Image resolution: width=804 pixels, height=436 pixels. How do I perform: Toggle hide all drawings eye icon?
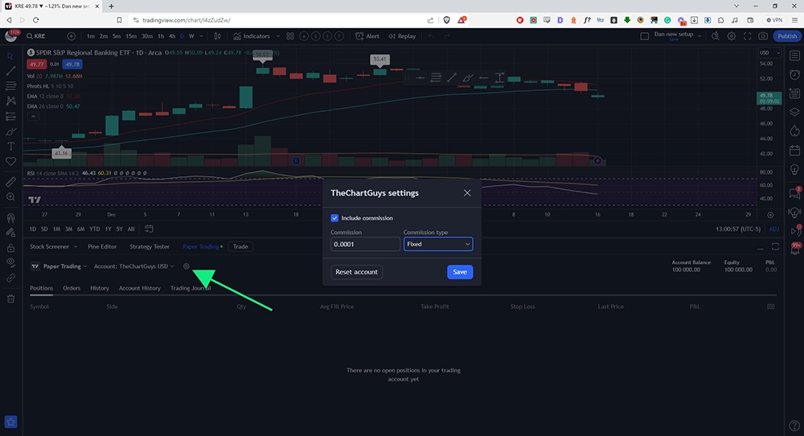click(x=10, y=262)
